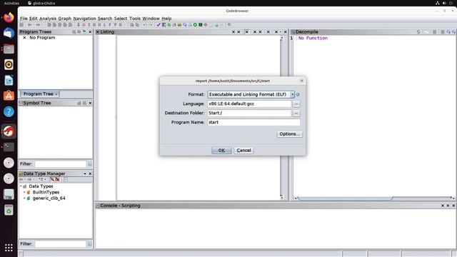457x257 pixels.
Task: Open the Tools menu
Action: point(135,19)
